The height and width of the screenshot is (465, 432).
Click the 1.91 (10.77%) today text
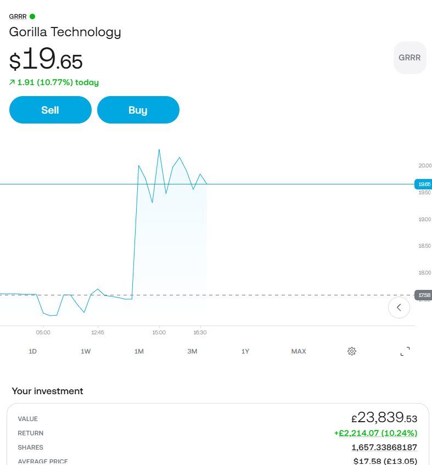coord(58,82)
